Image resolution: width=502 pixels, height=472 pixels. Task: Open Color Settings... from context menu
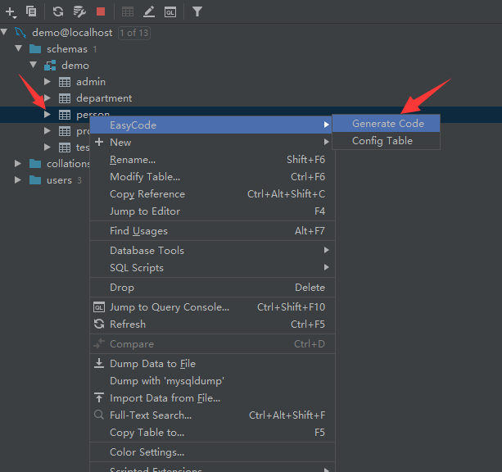click(212, 452)
